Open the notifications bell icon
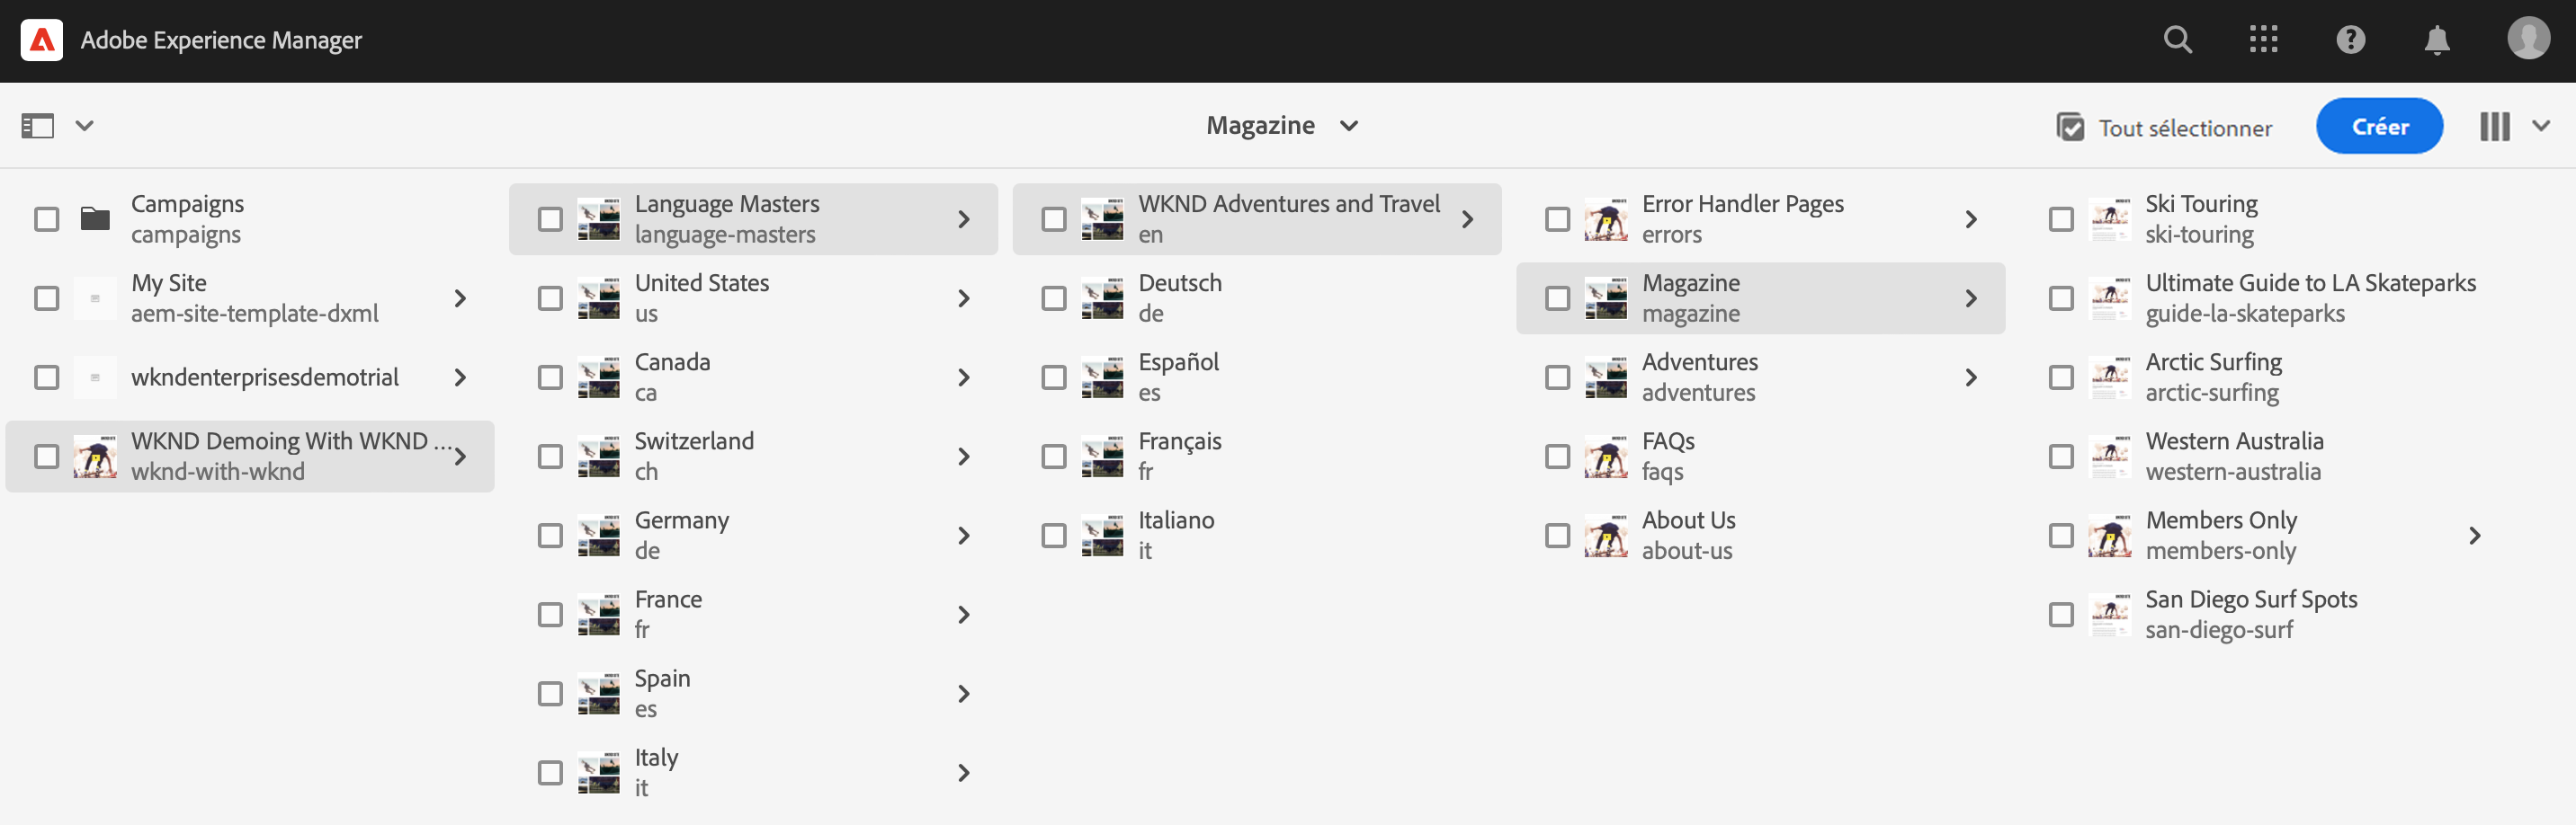 (2437, 40)
